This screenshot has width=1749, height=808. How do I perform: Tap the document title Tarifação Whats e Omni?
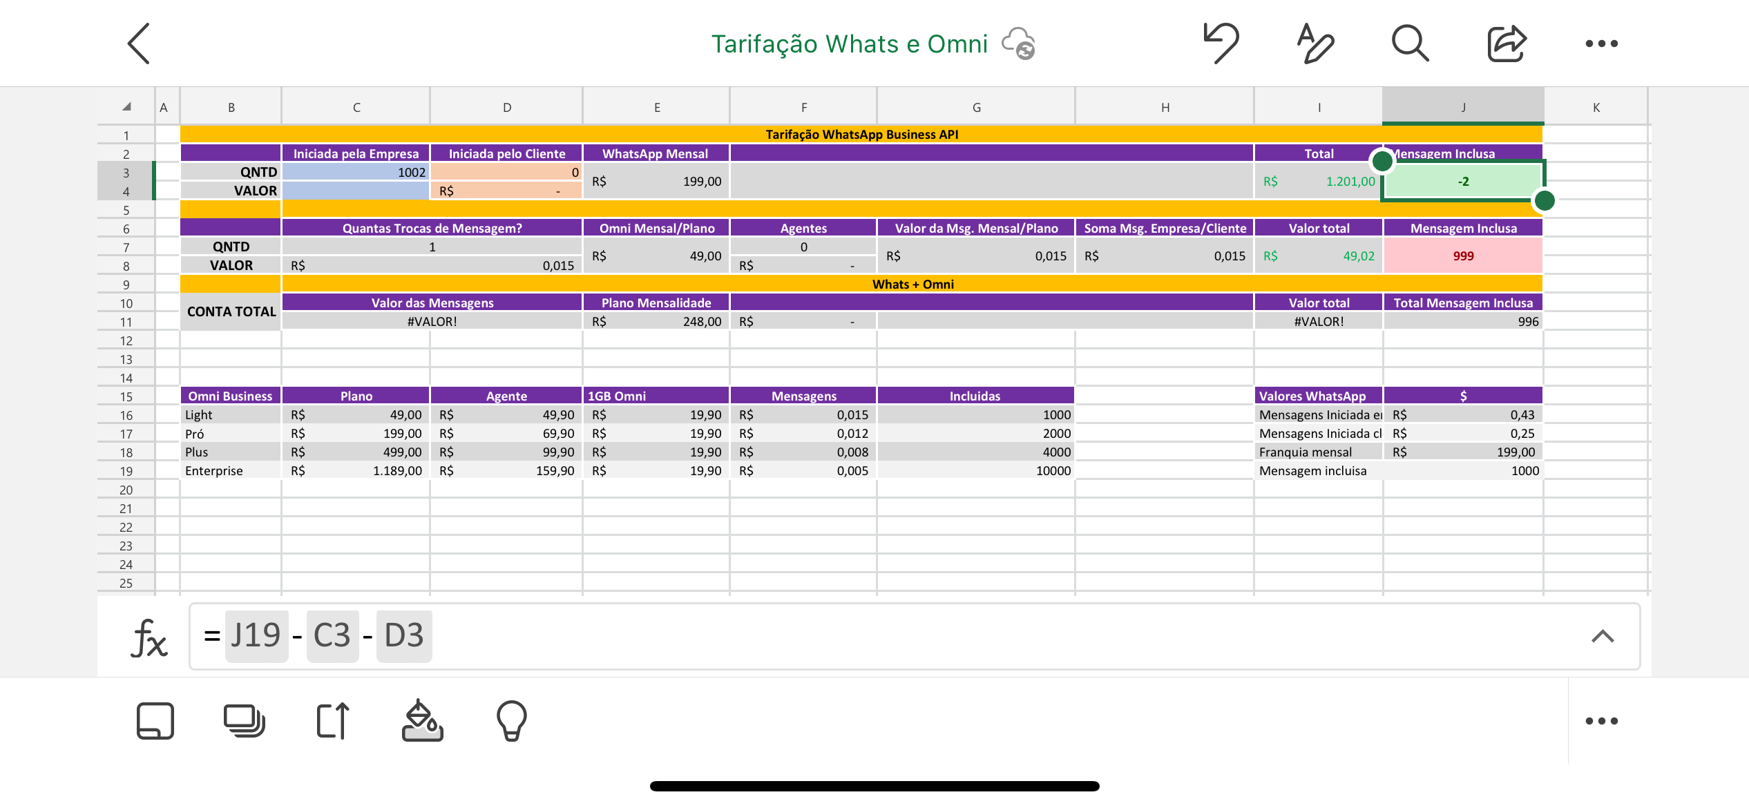point(850,44)
